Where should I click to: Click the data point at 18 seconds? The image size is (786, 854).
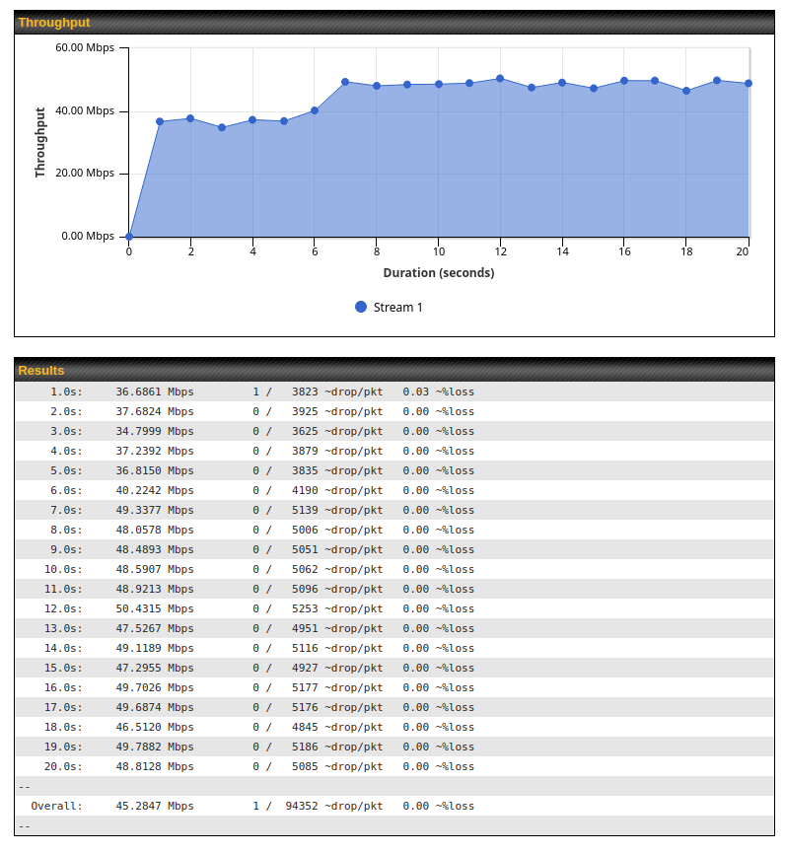(x=686, y=91)
